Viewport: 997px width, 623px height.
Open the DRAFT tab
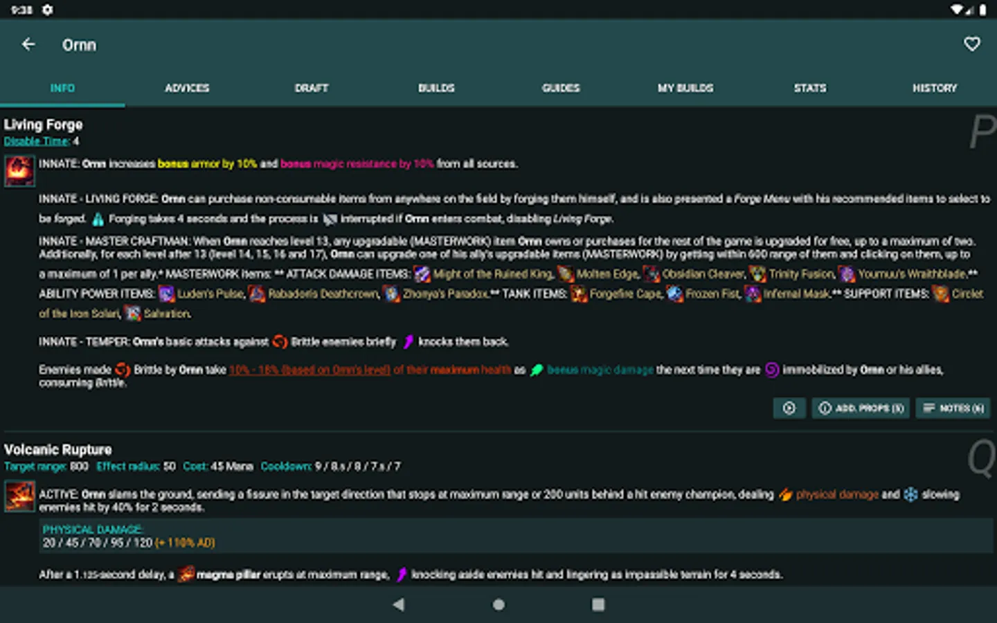tap(312, 88)
